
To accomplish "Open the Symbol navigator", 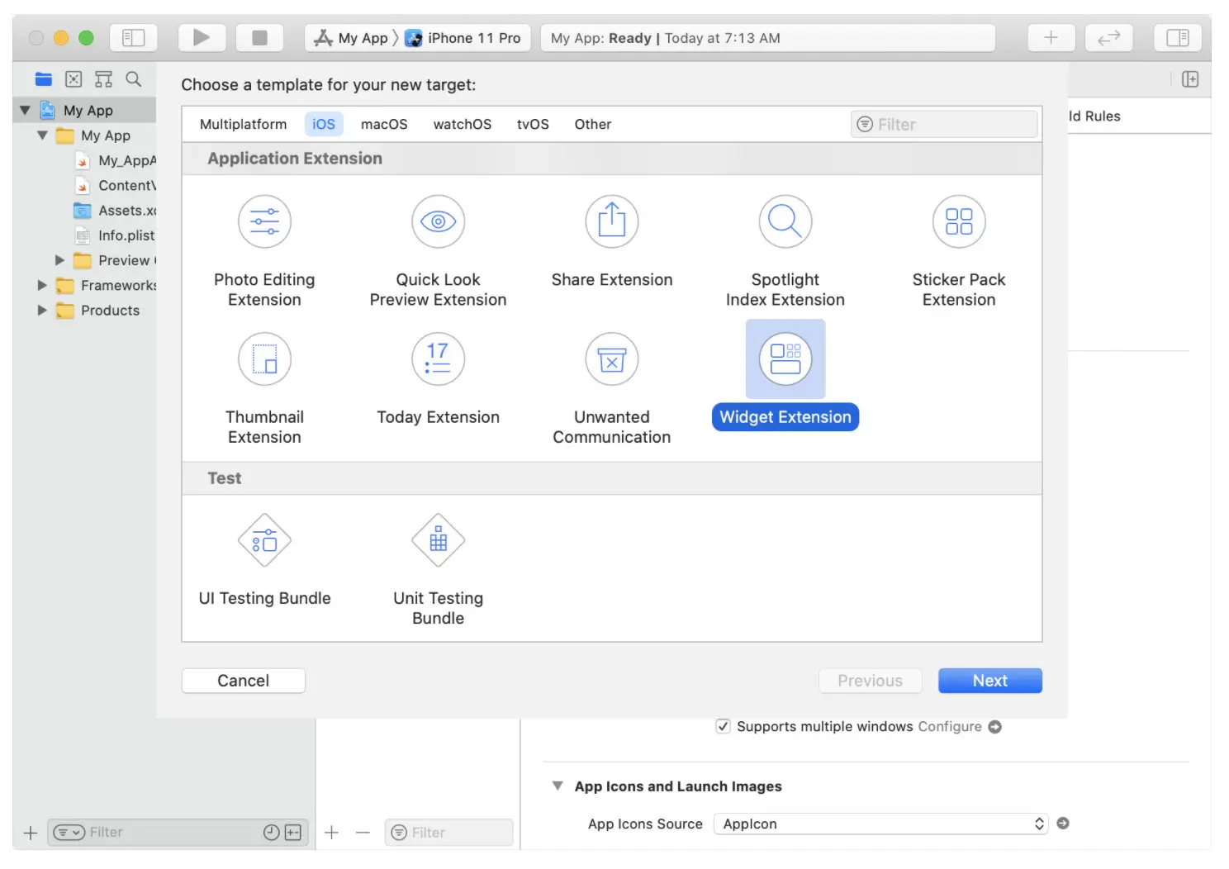I will click(x=103, y=79).
